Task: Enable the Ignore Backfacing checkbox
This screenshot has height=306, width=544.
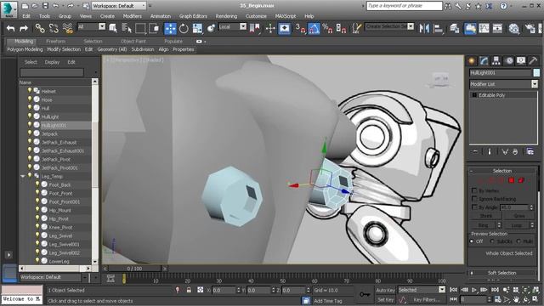Action: pos(474,199)
